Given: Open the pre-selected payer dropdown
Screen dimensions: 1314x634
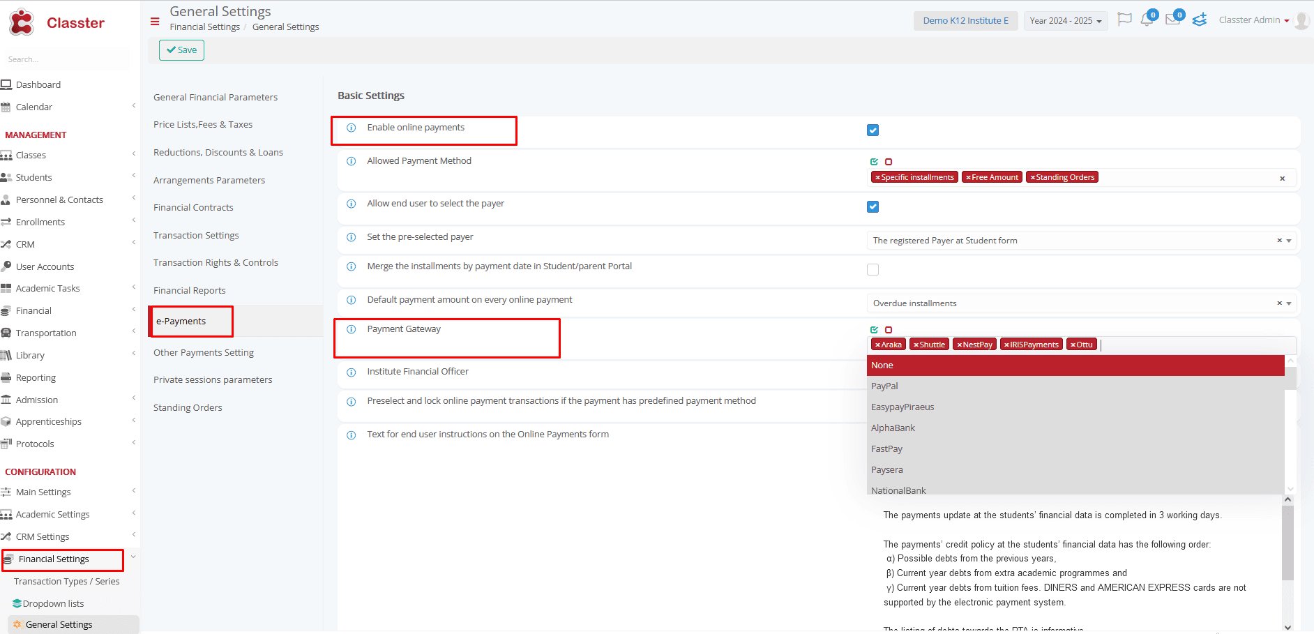Looking at the screenshot, I should coord(1081,241).
